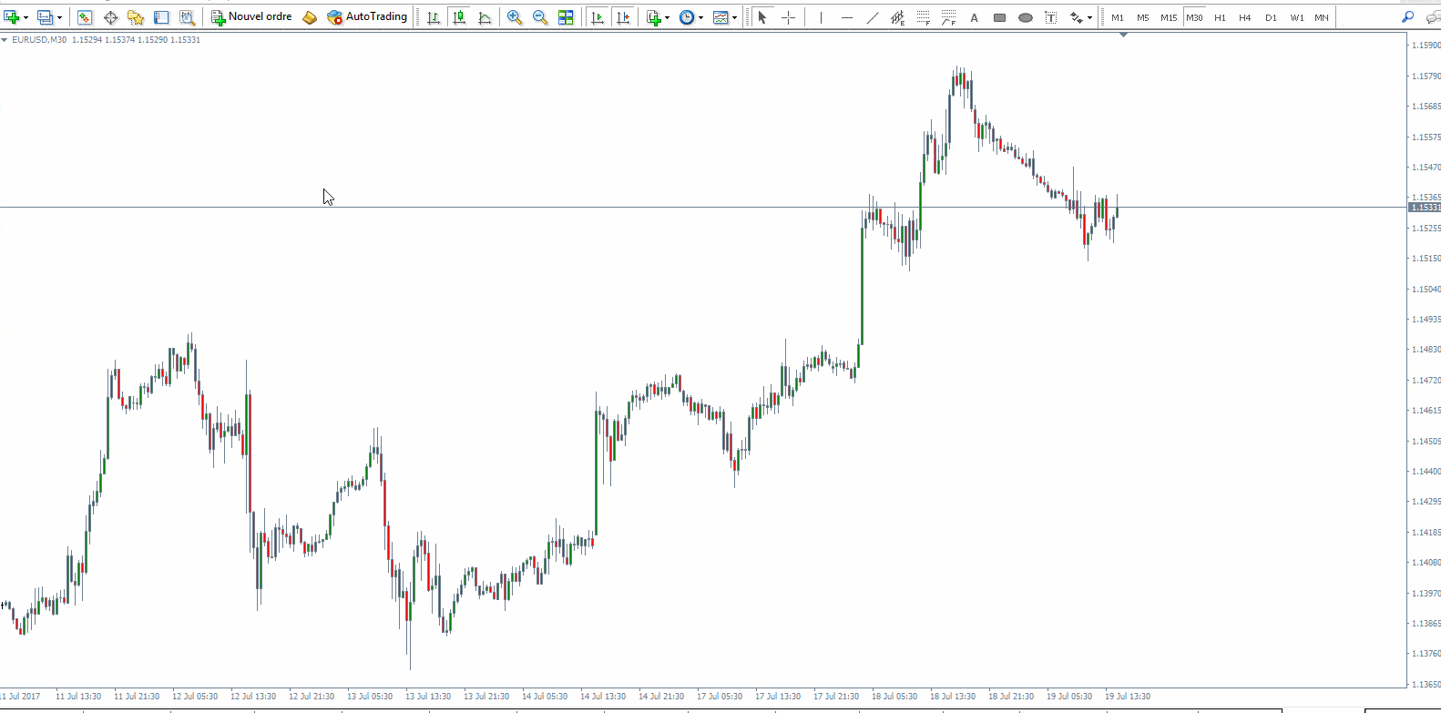Open the chart Templates icon

click(x=720, y=17)
